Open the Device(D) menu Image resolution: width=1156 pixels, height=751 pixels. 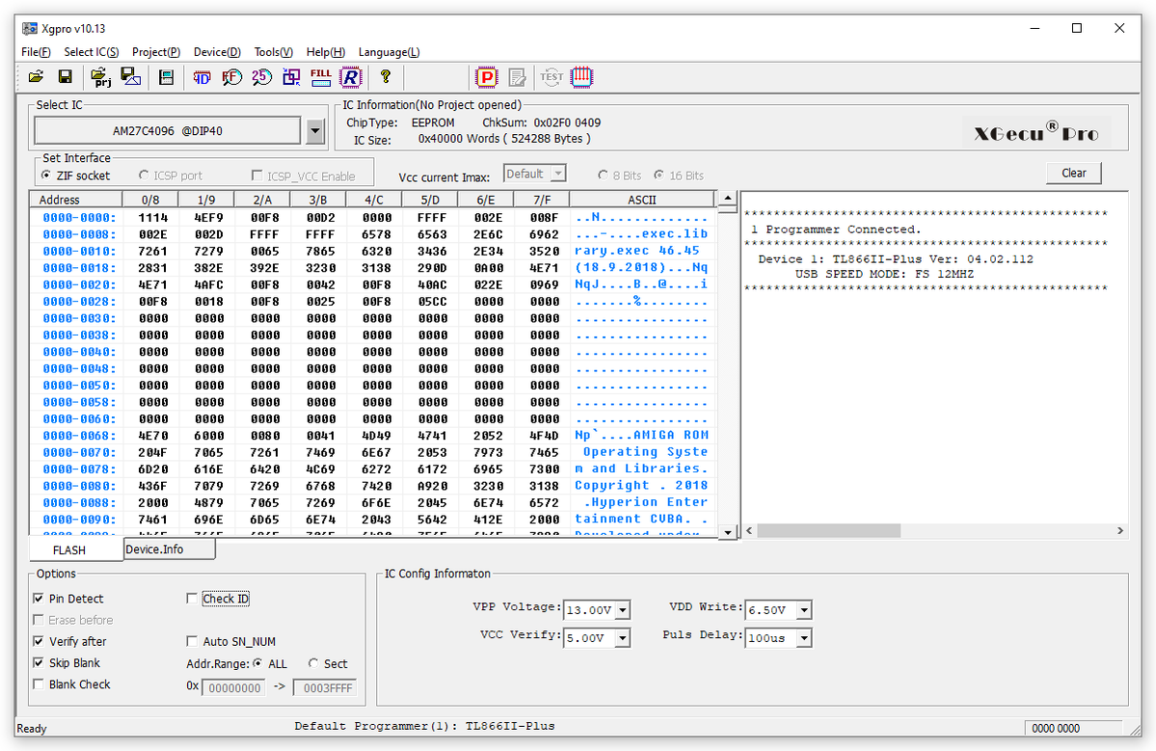(217, 52)
